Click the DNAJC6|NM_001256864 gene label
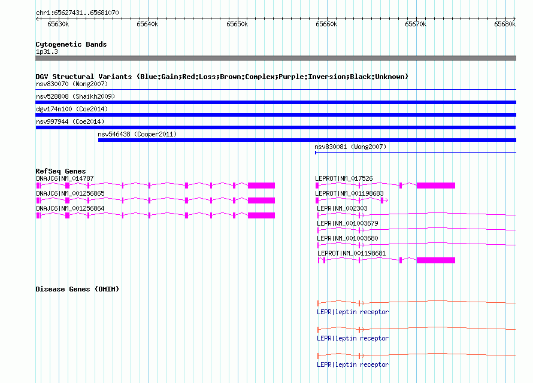 70,208
